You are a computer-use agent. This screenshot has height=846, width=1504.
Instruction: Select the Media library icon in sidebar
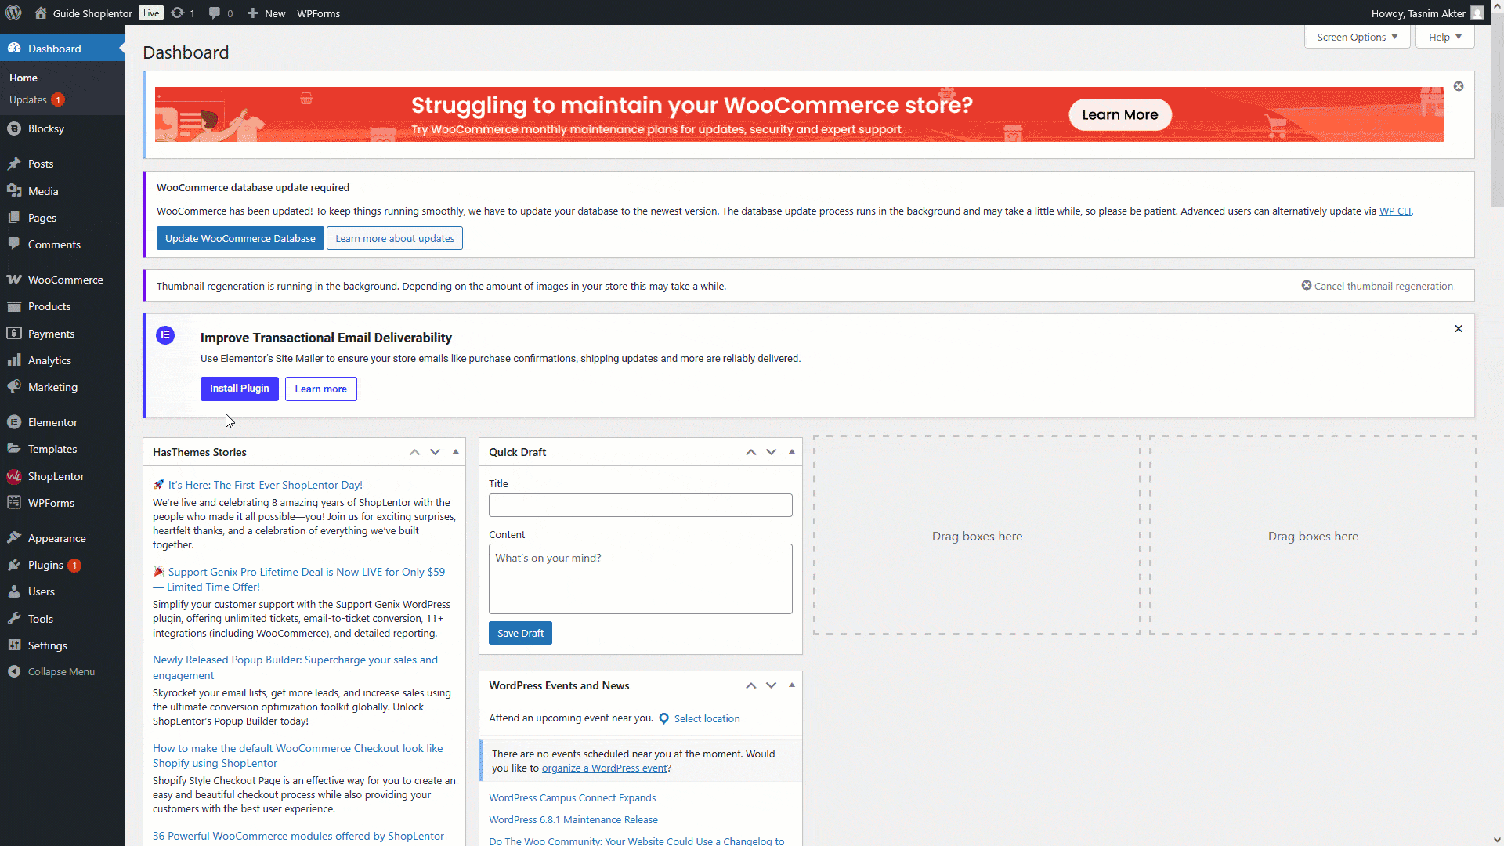(14, 190)
